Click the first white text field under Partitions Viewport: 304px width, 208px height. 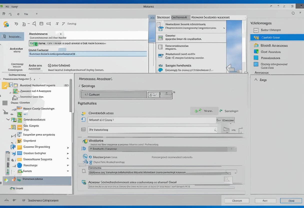pos(152,120)
